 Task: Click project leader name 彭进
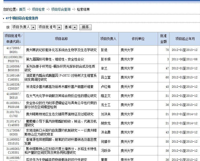pos(104,50)
